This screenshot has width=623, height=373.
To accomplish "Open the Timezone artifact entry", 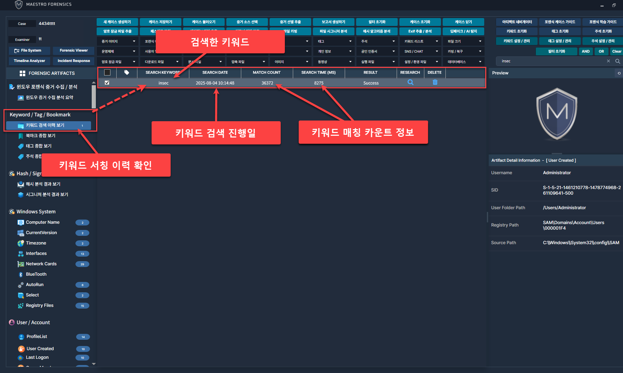I will click(36, 243).
